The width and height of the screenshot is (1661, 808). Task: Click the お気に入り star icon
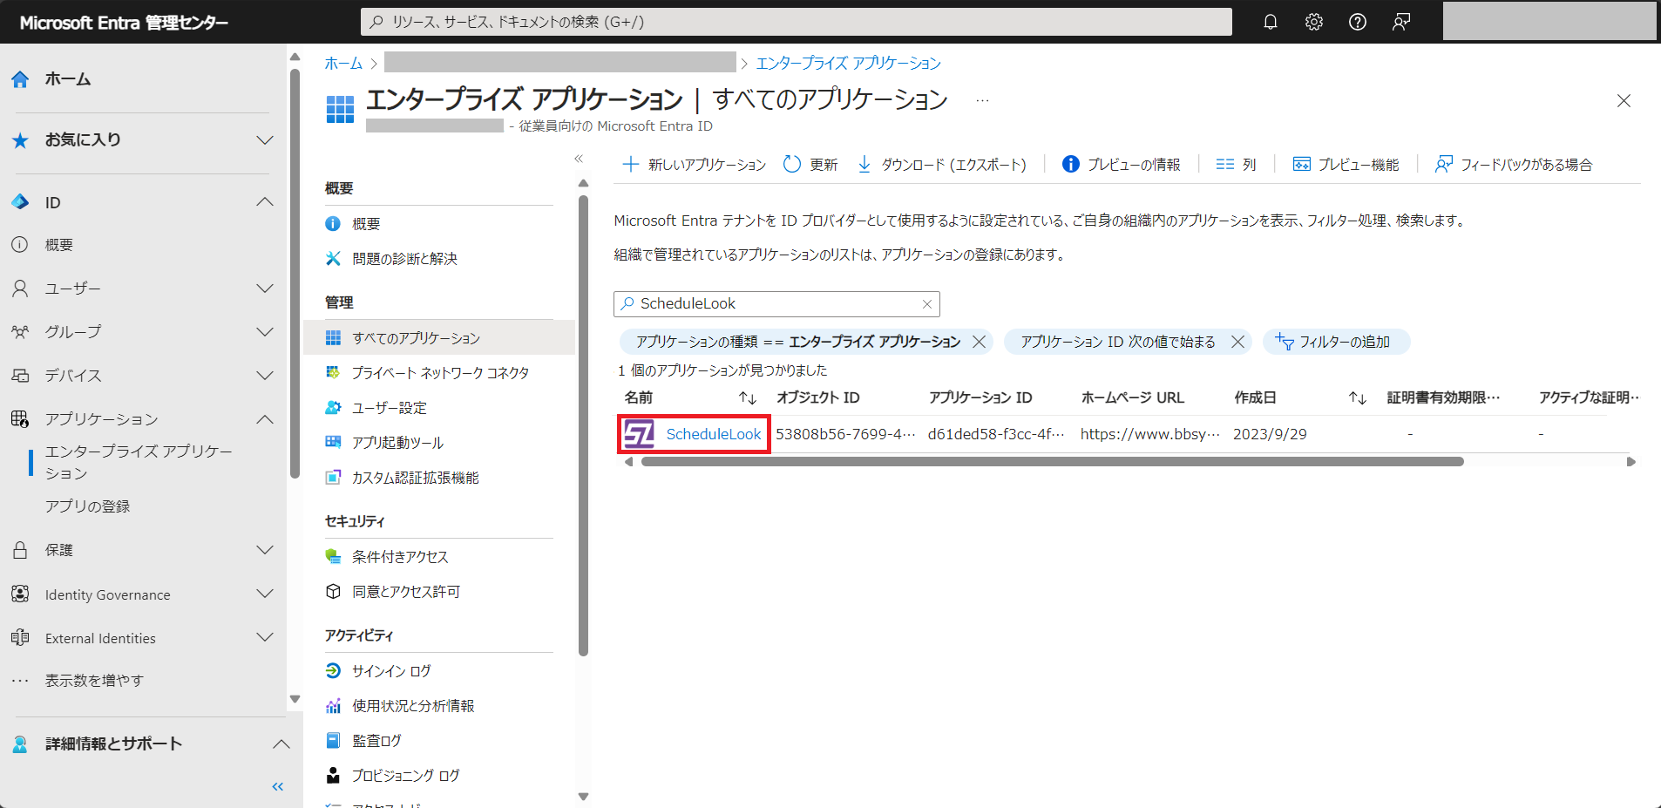(20, 140)
